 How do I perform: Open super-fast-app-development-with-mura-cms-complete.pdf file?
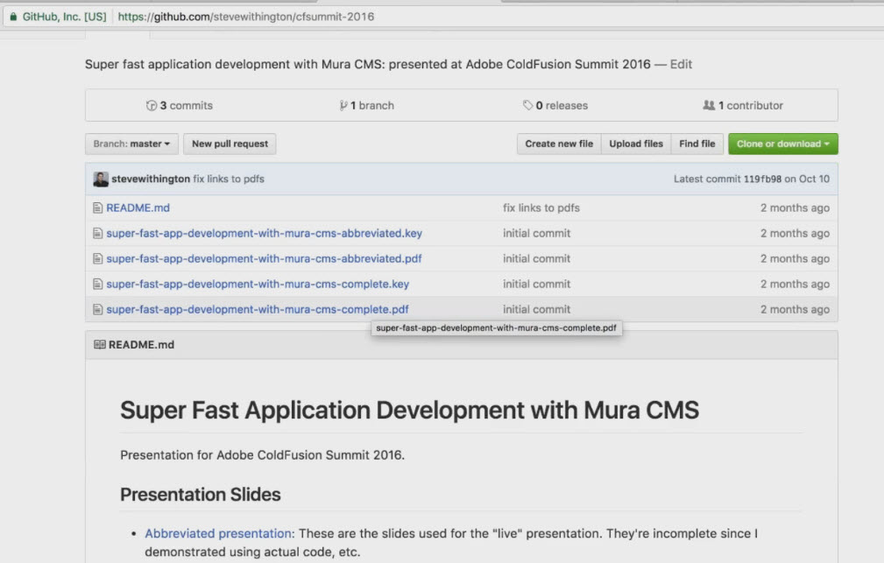(258, 309)
